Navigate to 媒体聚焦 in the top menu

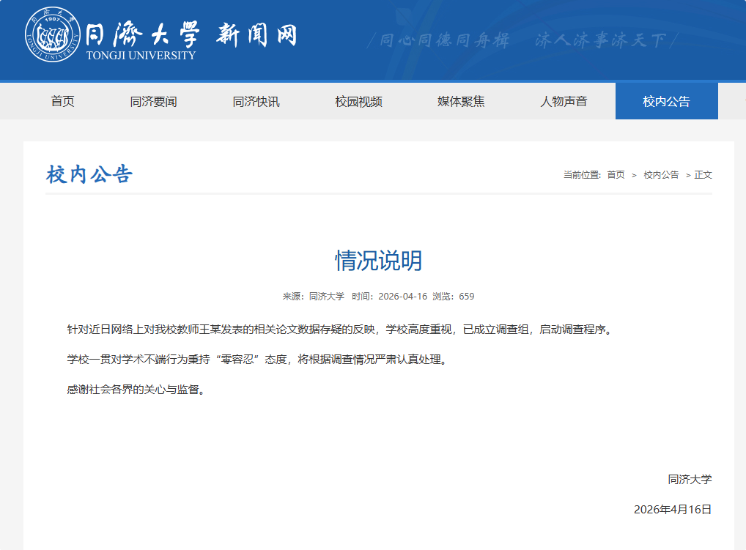459,101
